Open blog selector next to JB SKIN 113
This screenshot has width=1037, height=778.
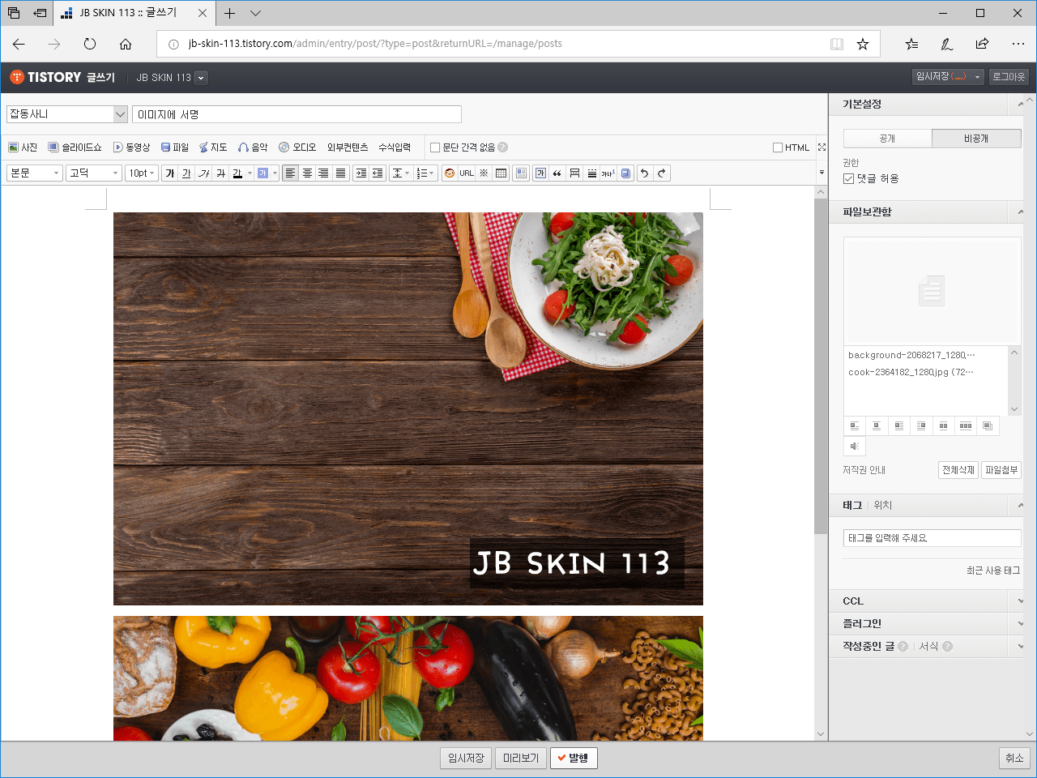tap(201, 78)
